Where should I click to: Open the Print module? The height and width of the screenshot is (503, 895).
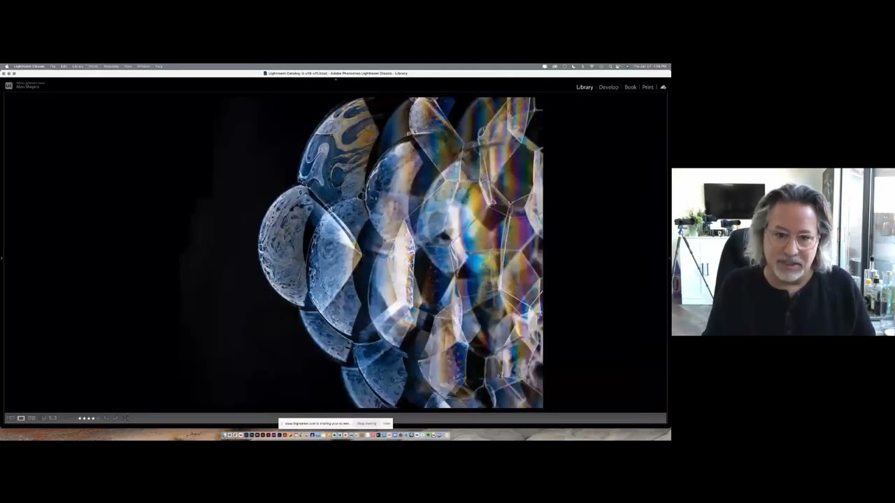(x=647, y=87)
